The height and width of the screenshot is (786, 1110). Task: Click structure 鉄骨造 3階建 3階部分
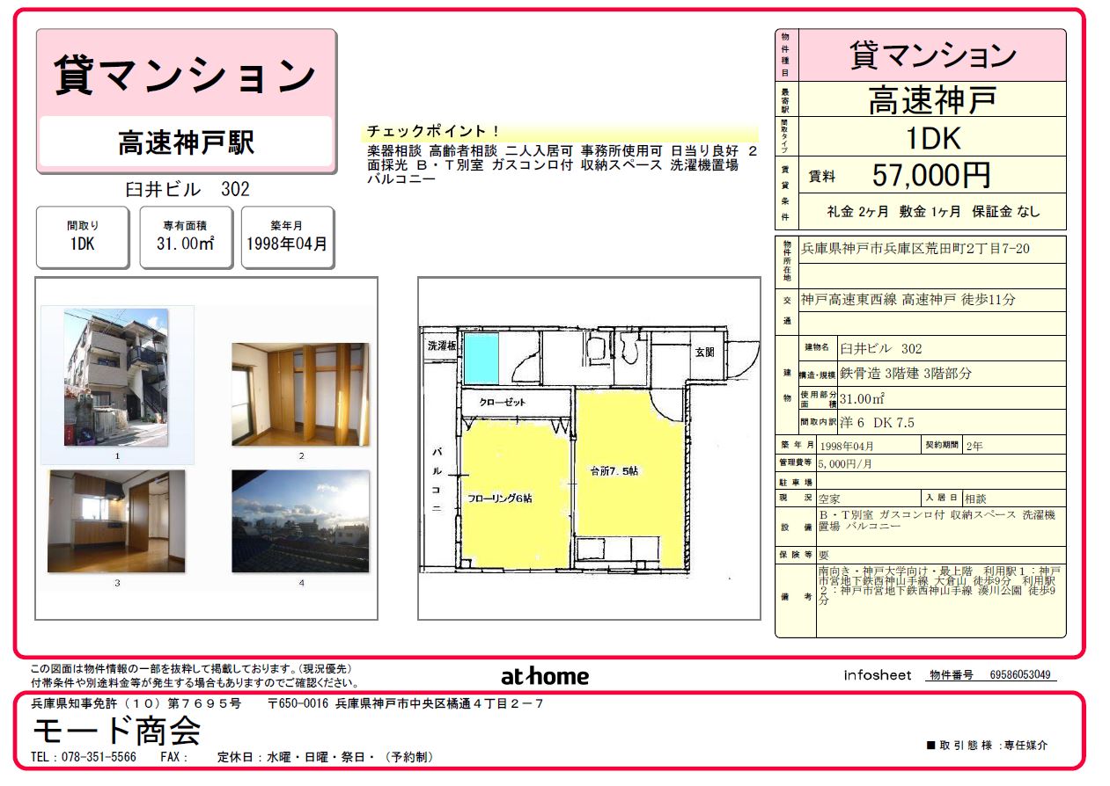906,374
